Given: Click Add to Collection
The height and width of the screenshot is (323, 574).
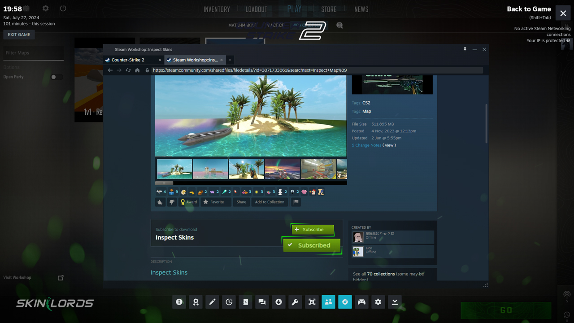Looking at the screenshot, I should 270,202.
